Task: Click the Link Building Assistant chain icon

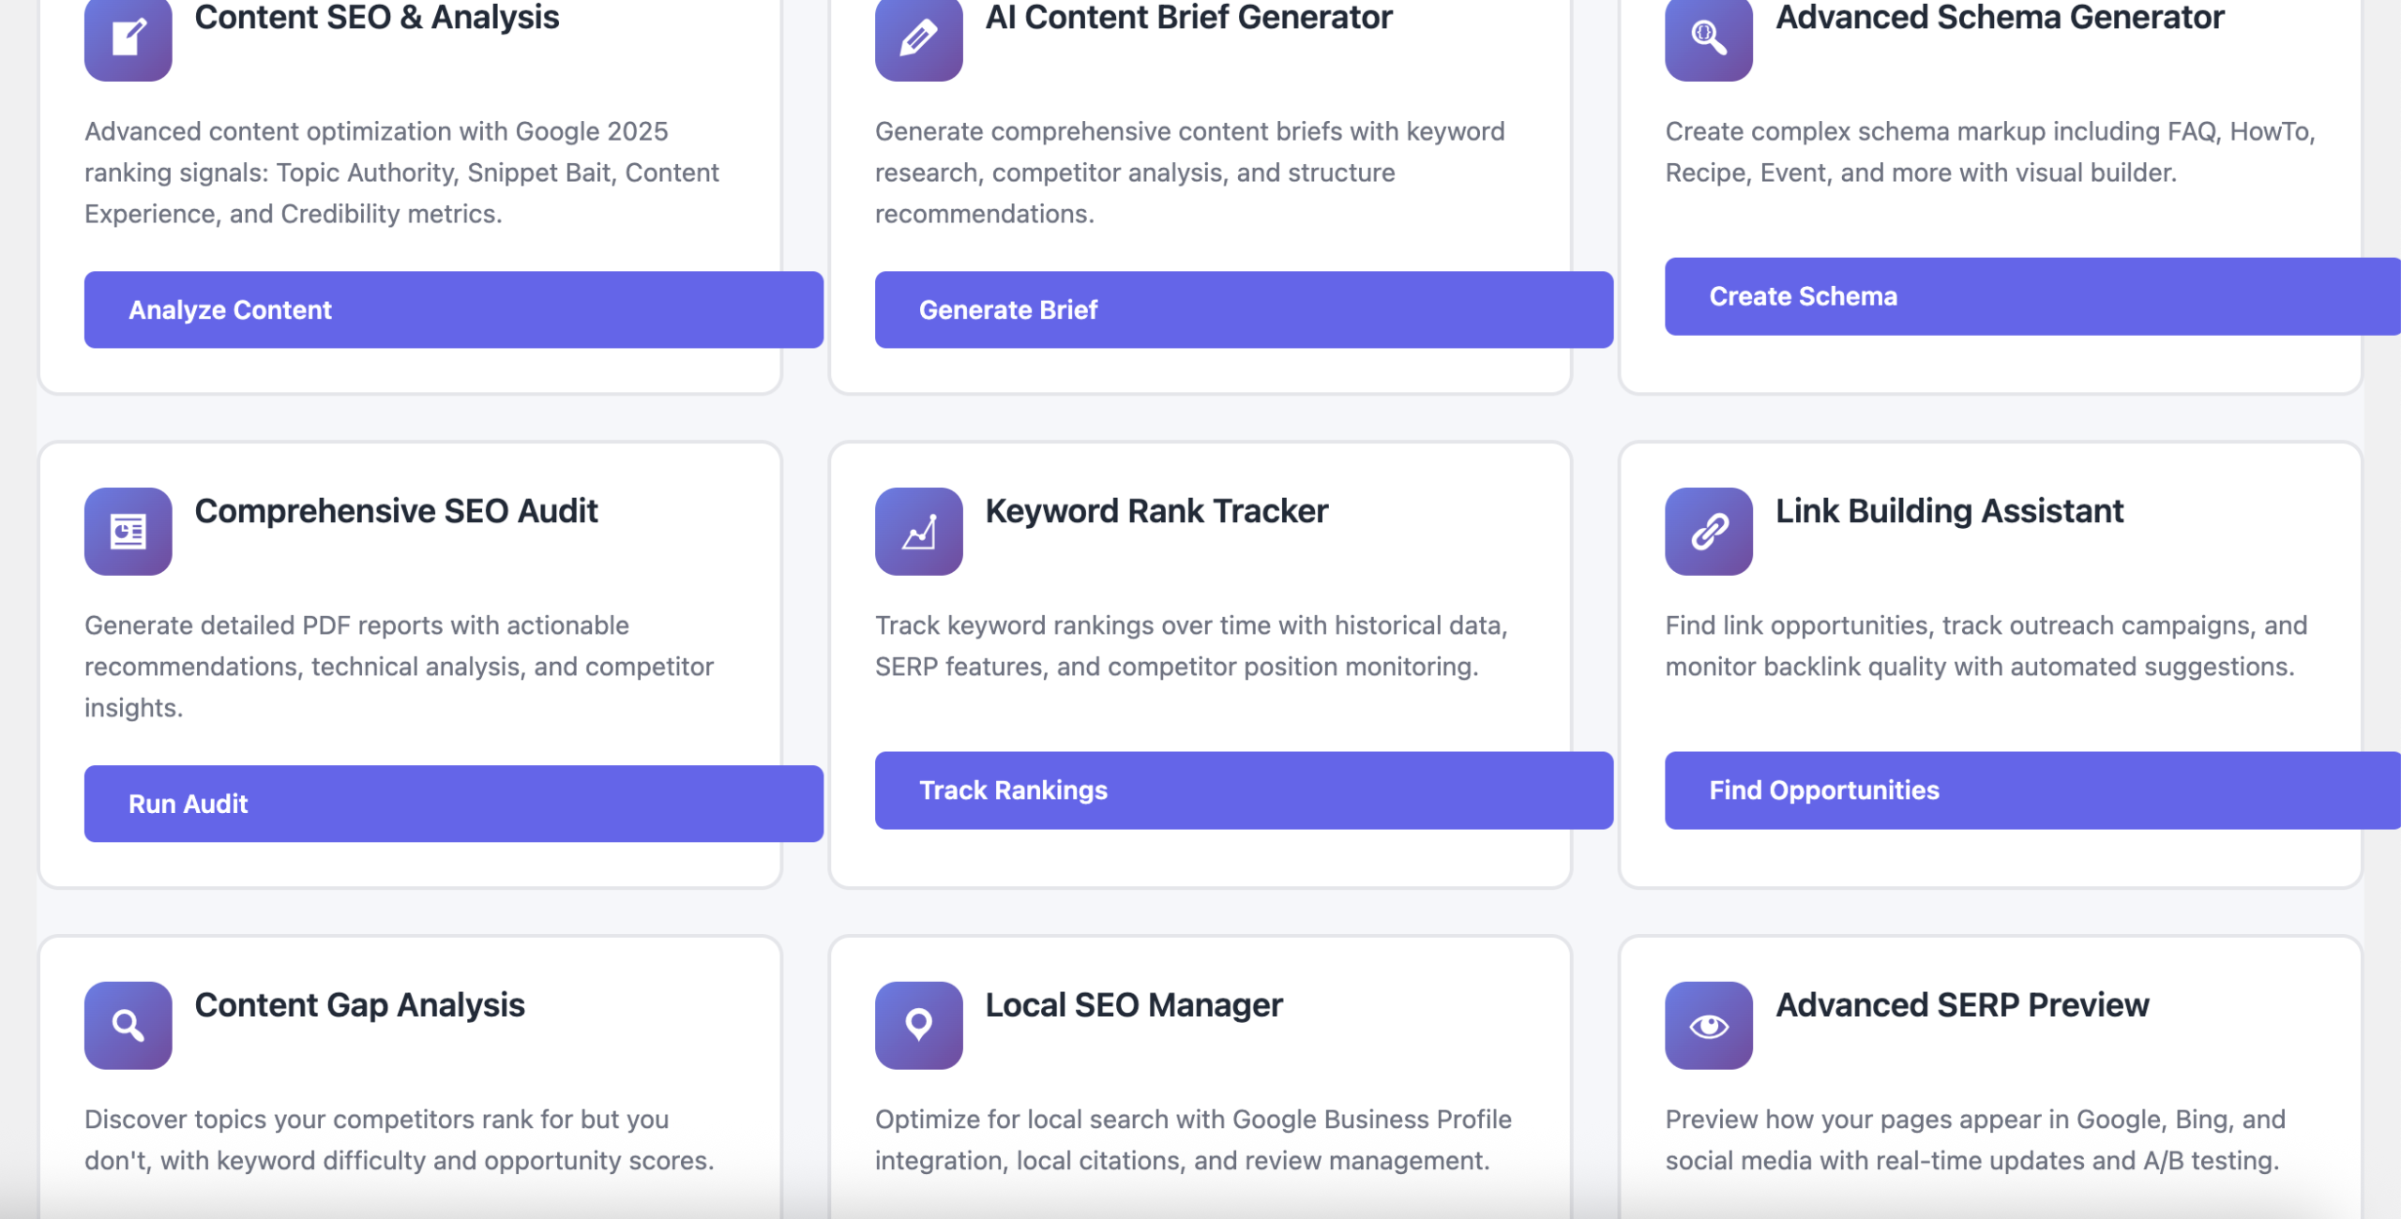Action: (x=1708, y=531)
